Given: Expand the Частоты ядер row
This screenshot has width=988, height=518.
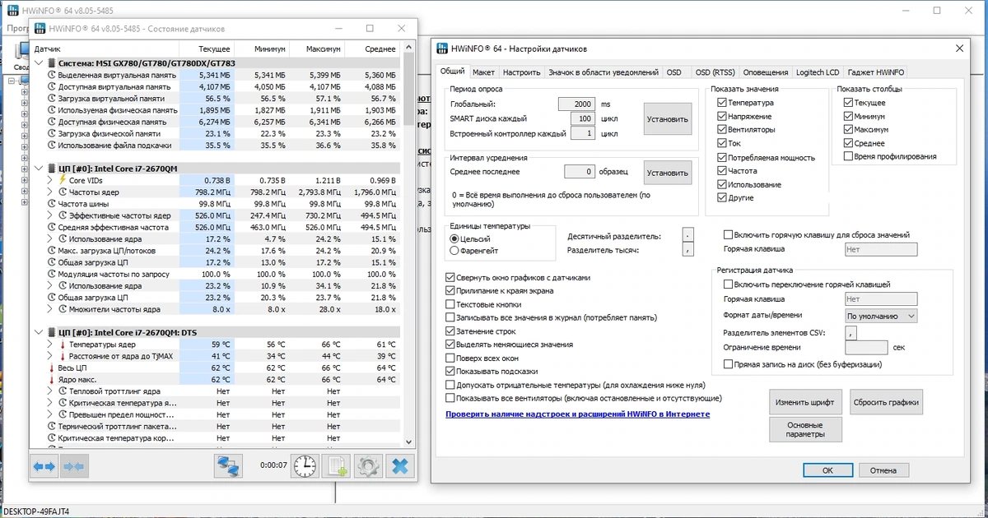Looking at the screenshot, I should [x=51, y=192].
